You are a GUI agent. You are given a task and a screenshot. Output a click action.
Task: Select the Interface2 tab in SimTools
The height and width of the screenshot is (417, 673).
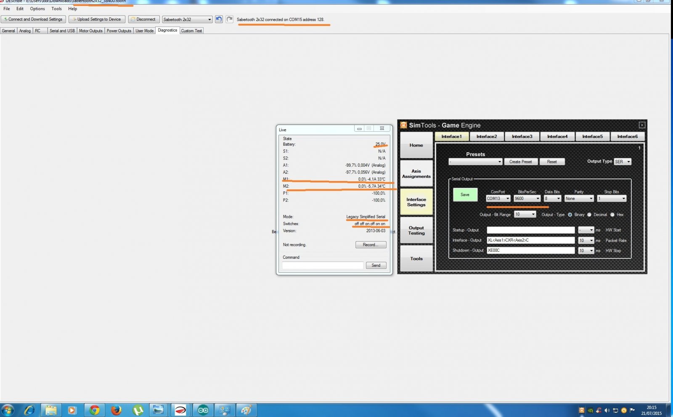pos(487,136)
